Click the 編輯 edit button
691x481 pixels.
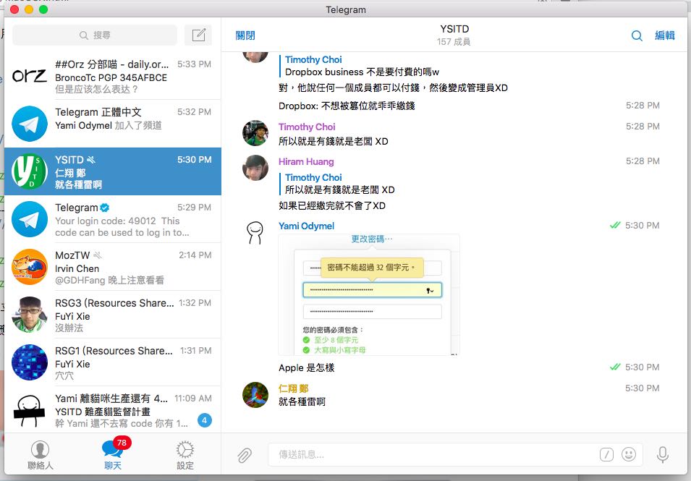tap(664, 35)
